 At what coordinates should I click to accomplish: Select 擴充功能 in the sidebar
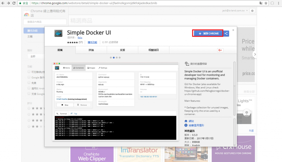pos(34,31)
